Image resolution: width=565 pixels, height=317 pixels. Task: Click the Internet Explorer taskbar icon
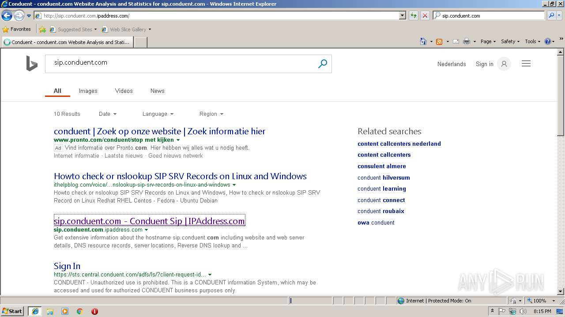pos(35,311)
